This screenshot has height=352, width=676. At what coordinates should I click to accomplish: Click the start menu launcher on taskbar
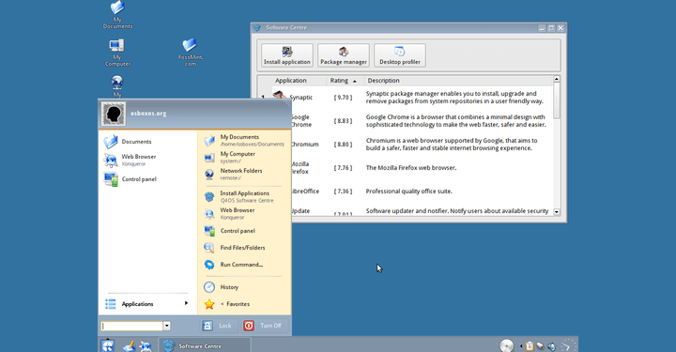pyautogui.click(x=108, y=345)
